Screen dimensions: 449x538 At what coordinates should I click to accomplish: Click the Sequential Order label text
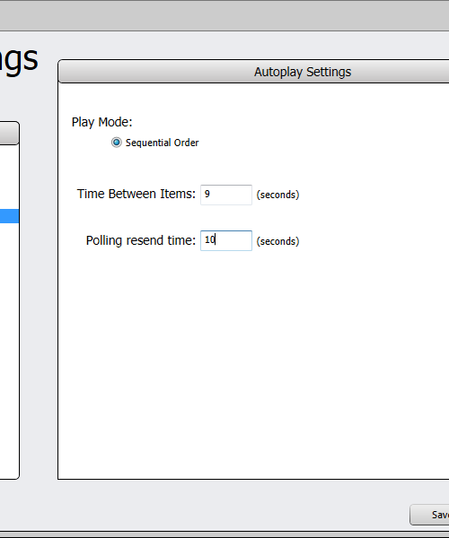point(163,143)
